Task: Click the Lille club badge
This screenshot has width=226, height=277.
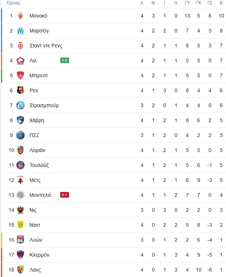Action: pos(20,61)
